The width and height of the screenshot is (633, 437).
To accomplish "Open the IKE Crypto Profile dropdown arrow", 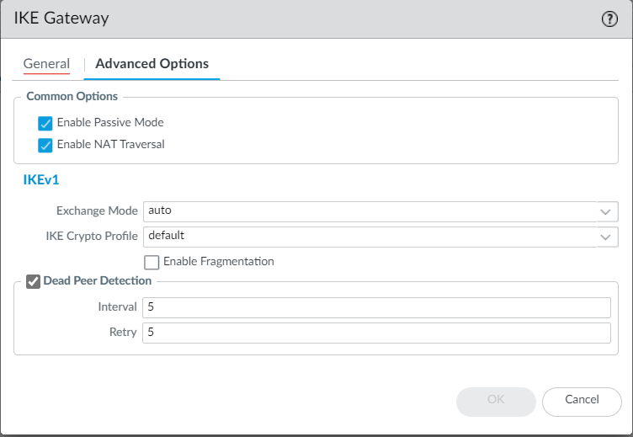I will tap(606, 237).
